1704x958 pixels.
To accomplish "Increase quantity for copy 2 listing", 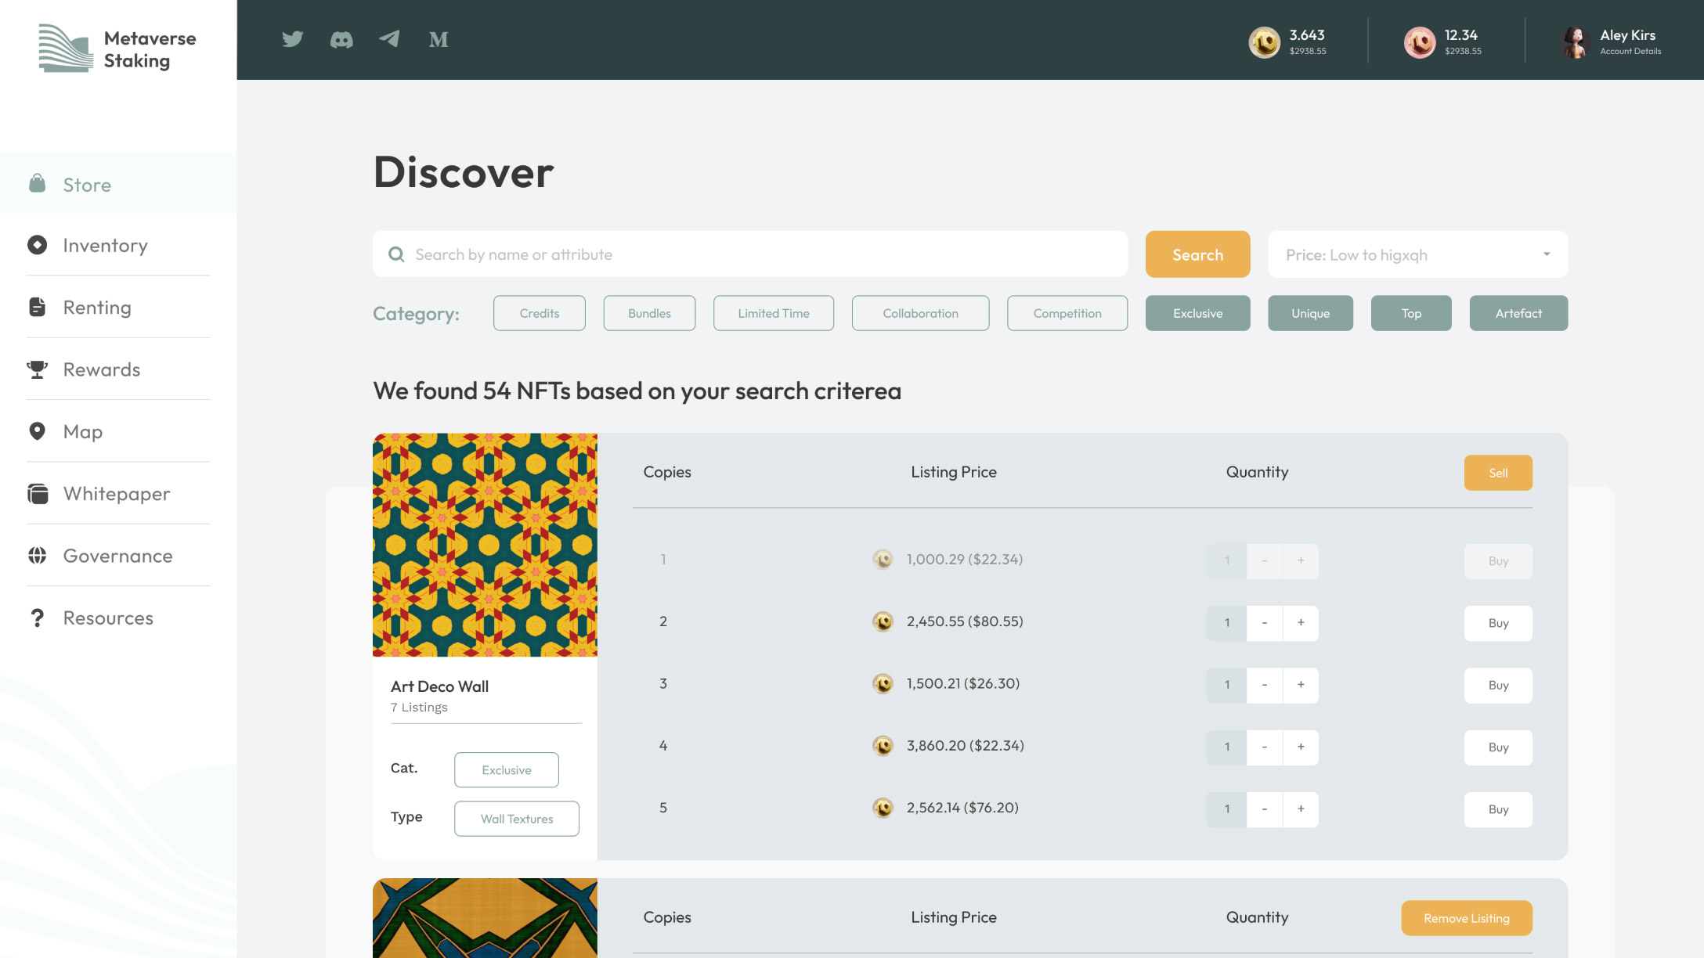I will (x=1301, y=623).
